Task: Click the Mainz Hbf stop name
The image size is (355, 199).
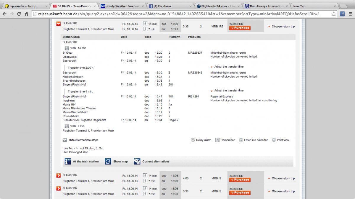Action: tap(69, 104)
